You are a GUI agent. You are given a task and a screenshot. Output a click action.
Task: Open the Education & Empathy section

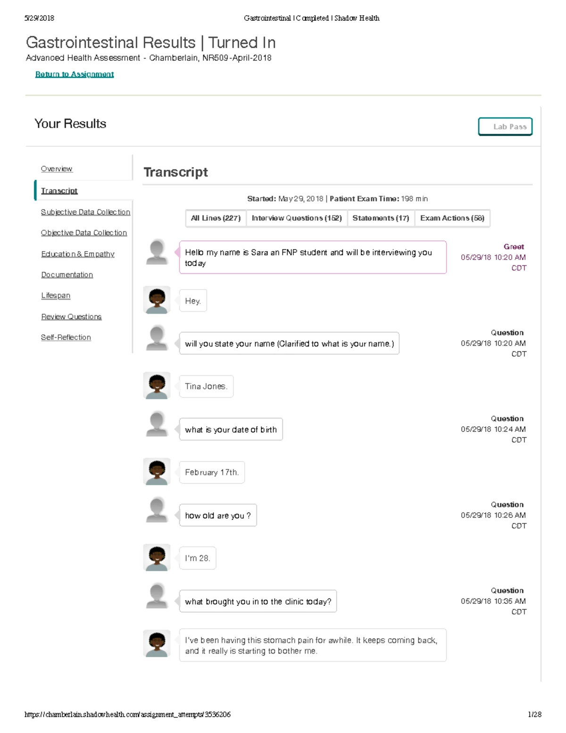pos(78,254)
